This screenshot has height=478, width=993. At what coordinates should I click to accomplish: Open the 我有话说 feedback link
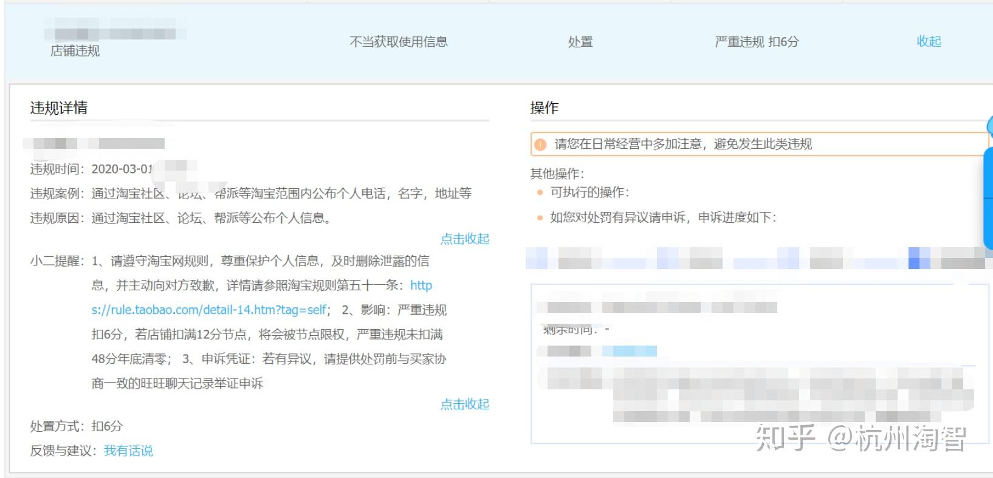[x=128, y=451]
